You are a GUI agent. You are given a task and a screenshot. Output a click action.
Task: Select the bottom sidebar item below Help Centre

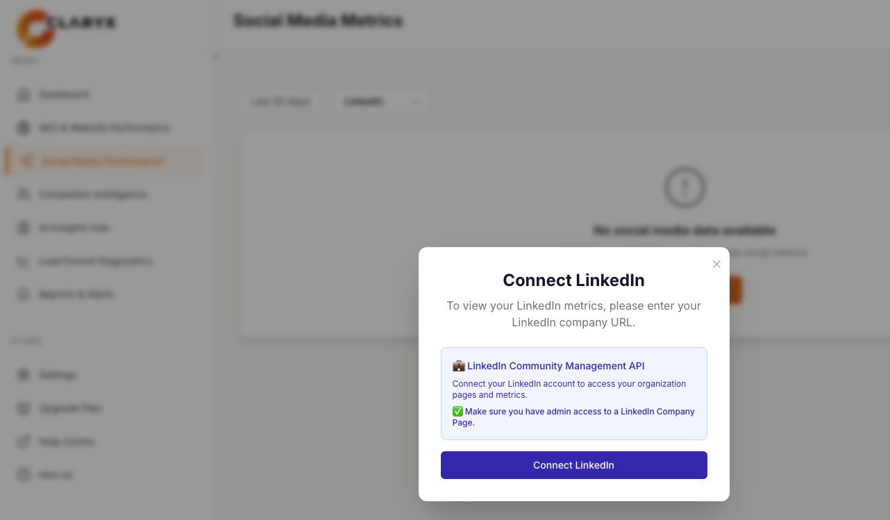pos(56,475)
